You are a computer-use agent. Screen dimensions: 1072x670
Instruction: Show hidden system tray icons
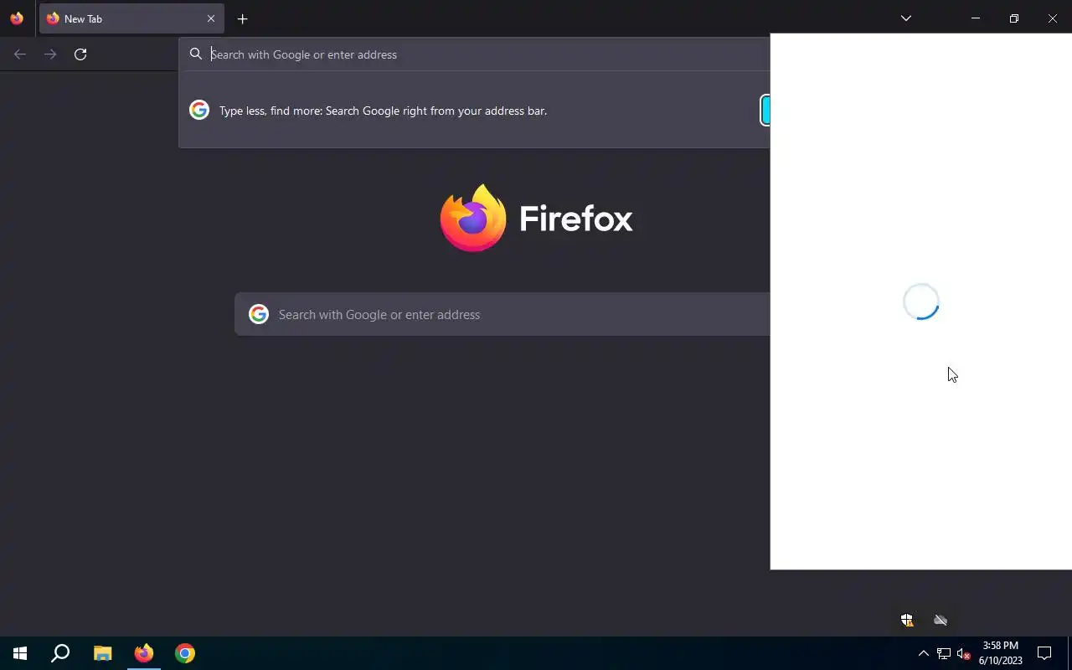[x=923, y=653]
